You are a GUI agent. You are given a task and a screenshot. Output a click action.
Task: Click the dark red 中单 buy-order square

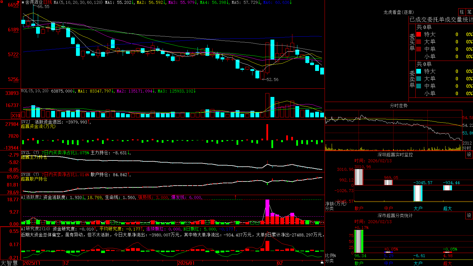(419, 49)
